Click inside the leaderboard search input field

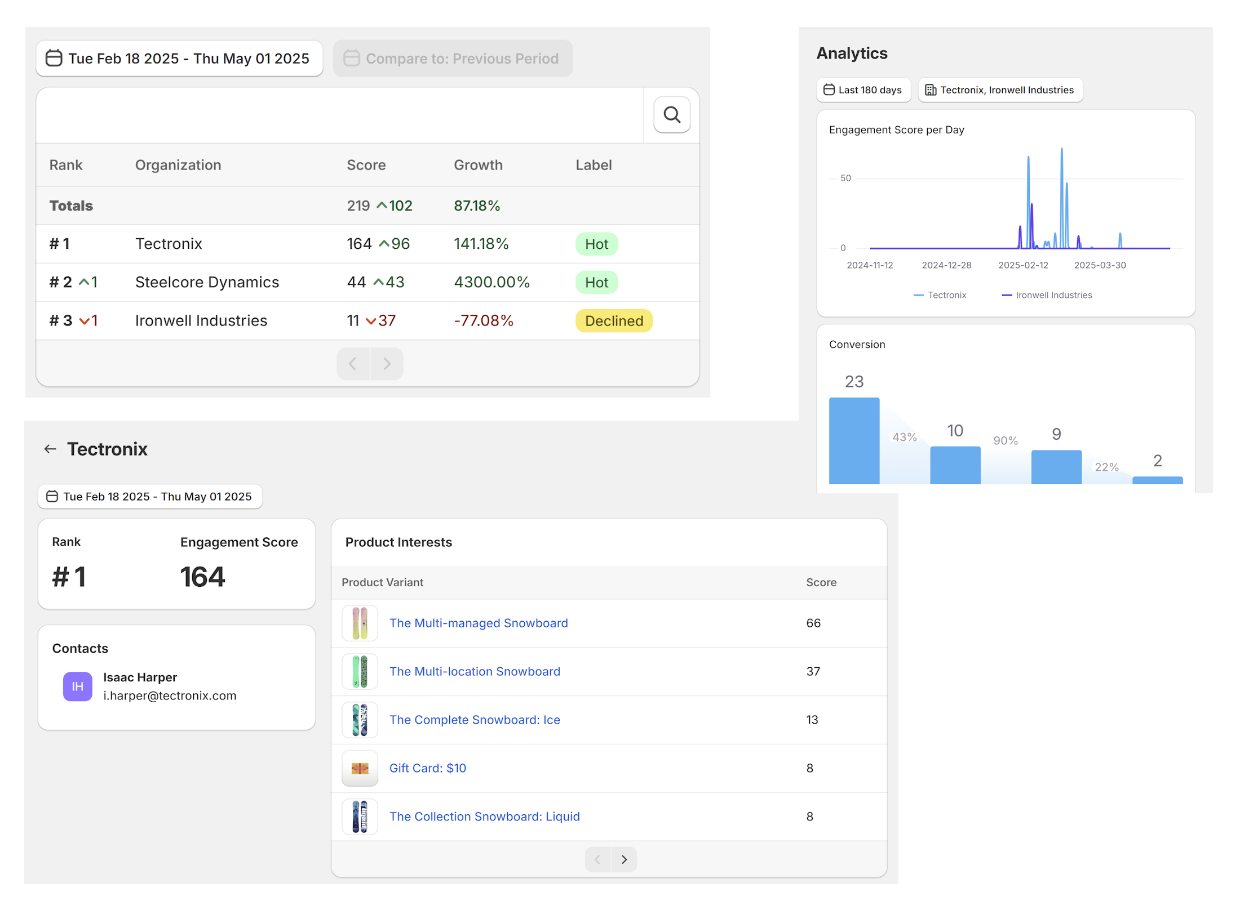click(x=338, y=115)
